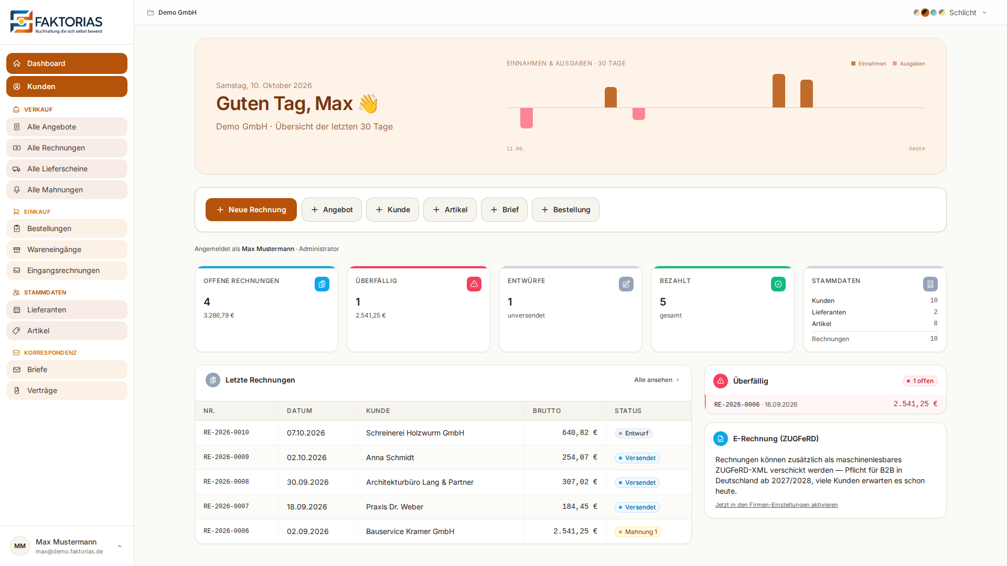Click the Offene Rechnungen card icon
Image resolution: width=1007 pixels, height=566 pixels.
coord(322,284)
